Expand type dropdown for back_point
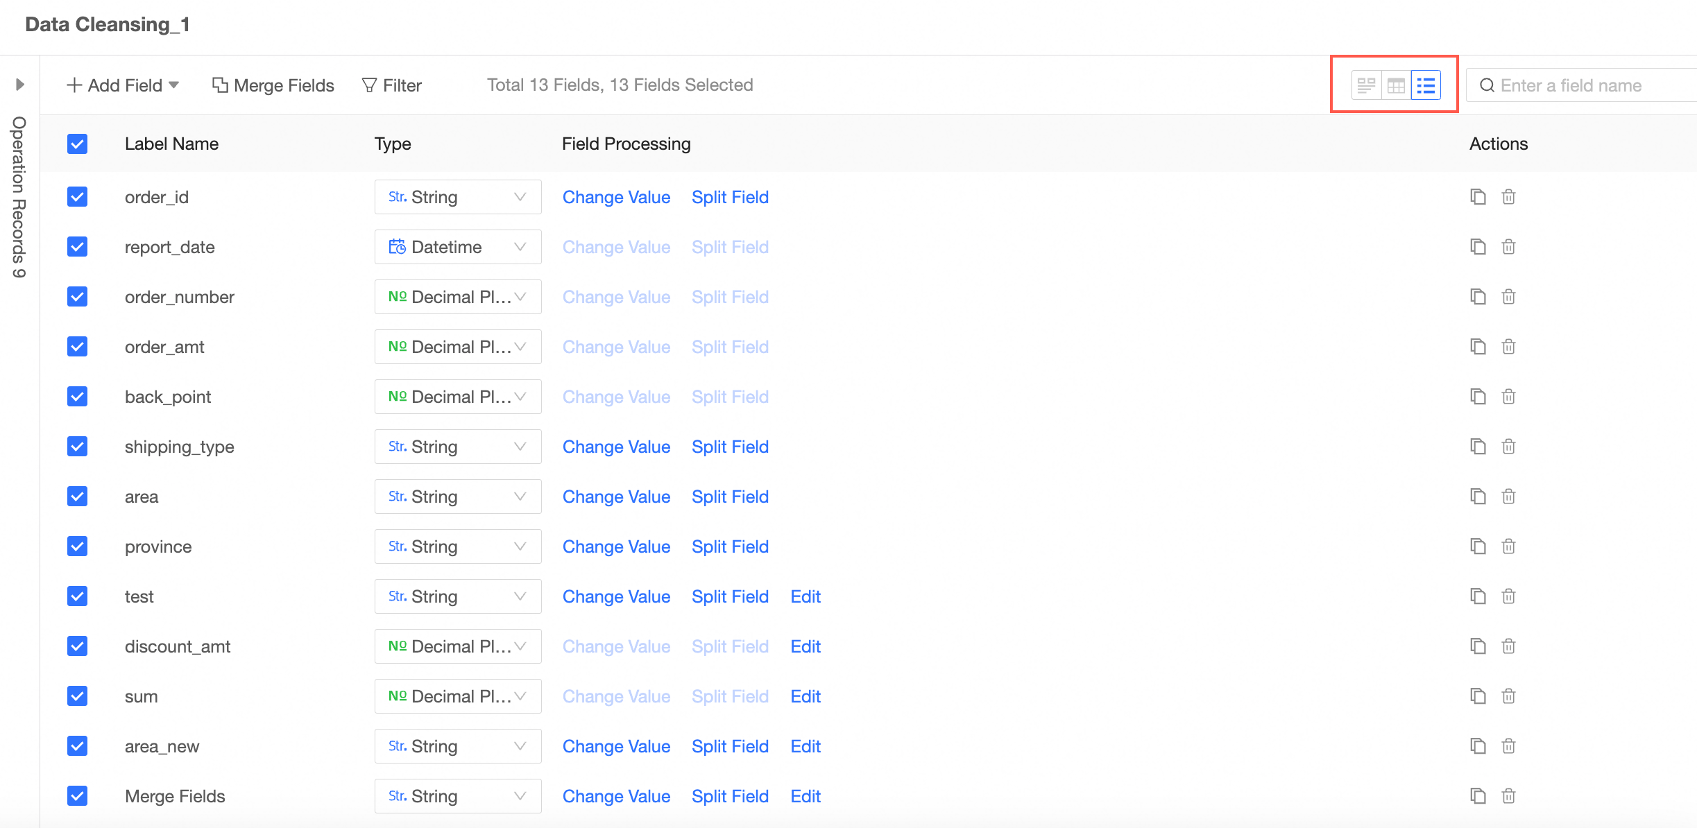Image resolution: width=1697 pixels, height=828 pixels. click(457, 397)
